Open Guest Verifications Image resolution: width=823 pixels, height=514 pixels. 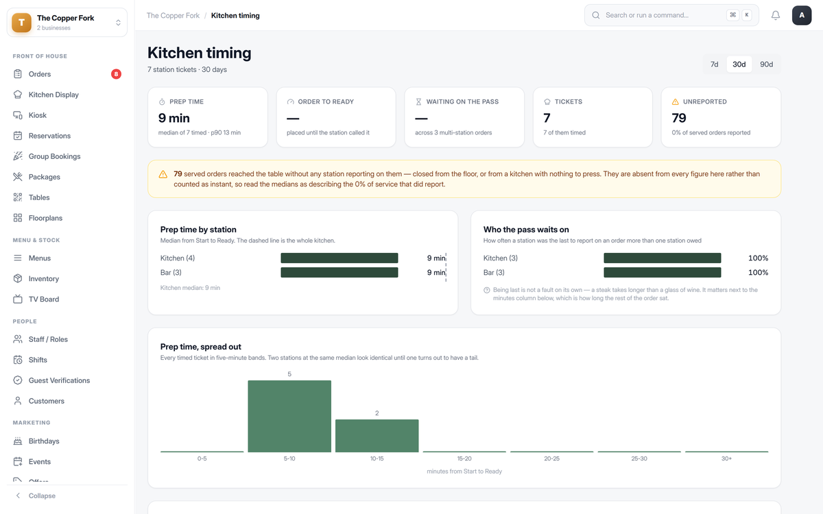tap(67, 380)
